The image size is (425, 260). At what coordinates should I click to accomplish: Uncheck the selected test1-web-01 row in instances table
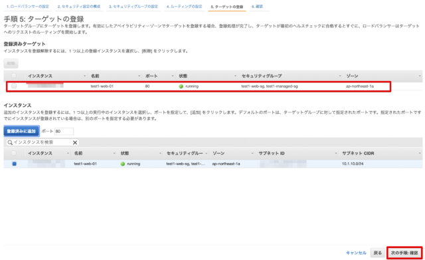point(15,164)
